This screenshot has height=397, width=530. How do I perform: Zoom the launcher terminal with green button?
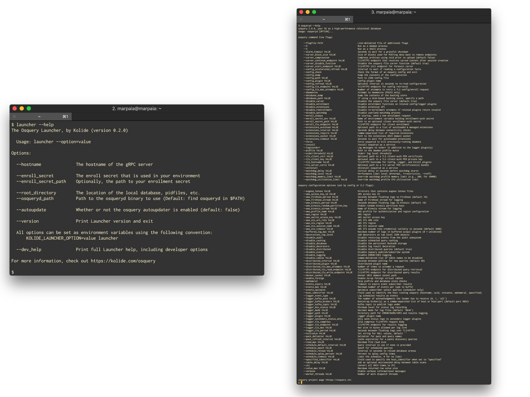29,109
